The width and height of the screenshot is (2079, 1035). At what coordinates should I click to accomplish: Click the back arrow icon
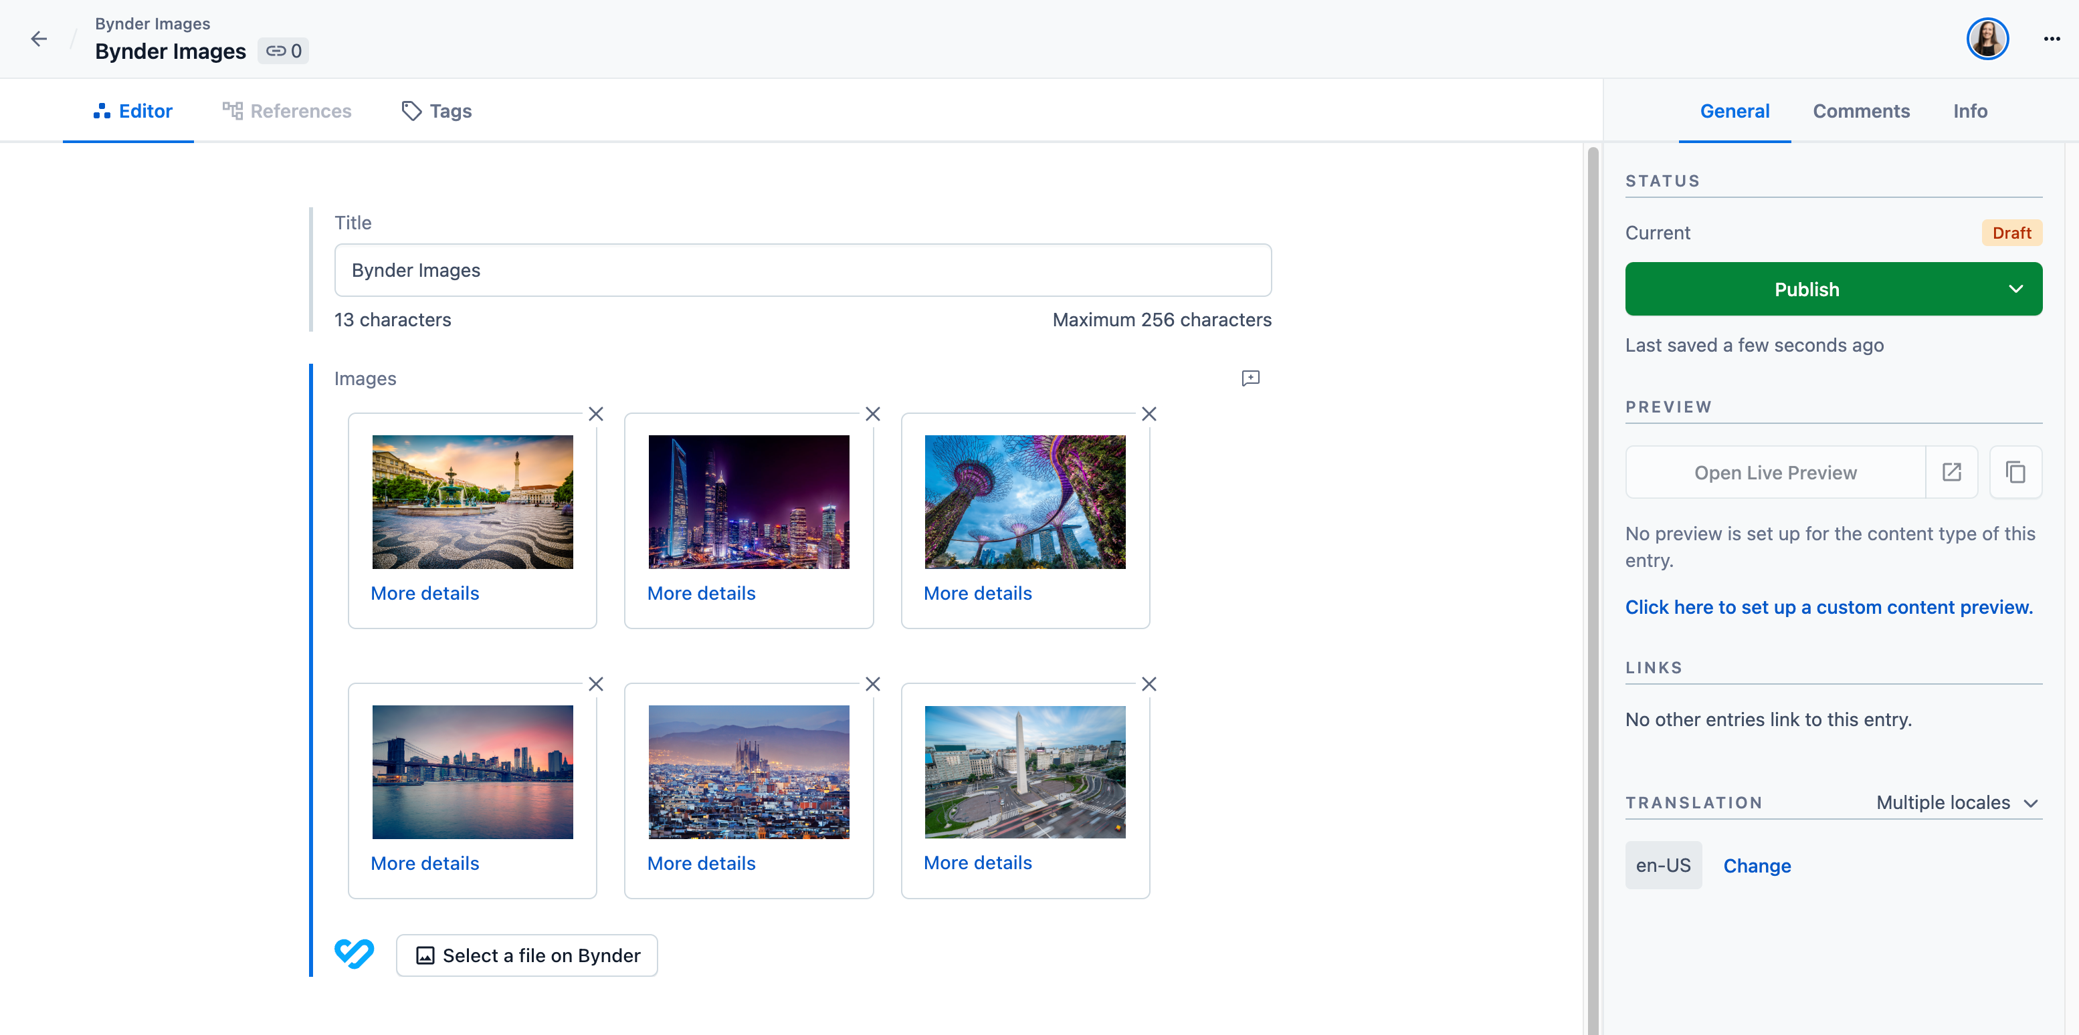pyautogui.click(x=39, y=39)
